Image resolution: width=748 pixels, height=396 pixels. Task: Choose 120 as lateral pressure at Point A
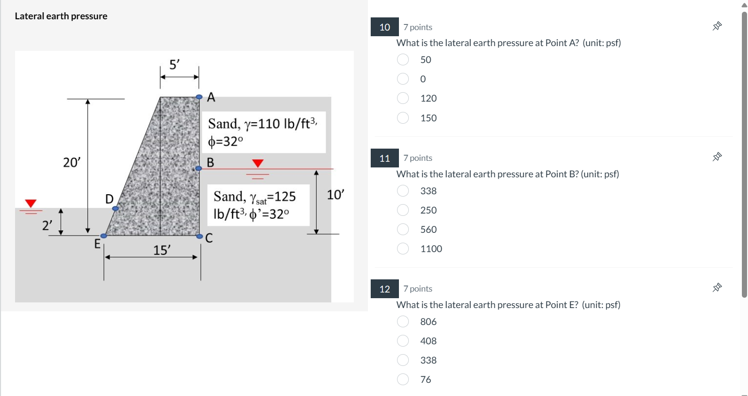(x=403, y=98)
